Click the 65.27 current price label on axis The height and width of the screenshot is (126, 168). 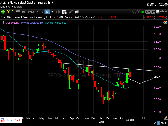click(x=157, y=76)
